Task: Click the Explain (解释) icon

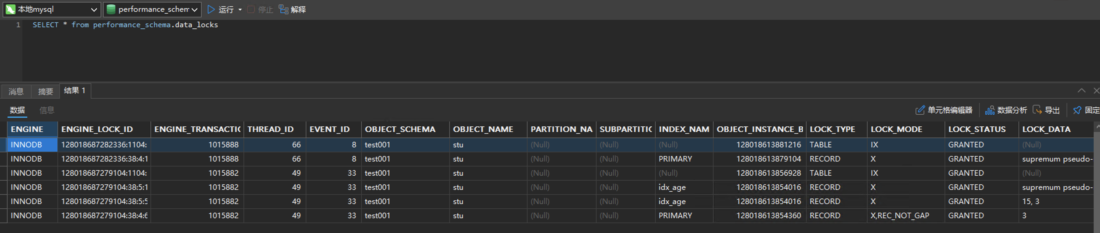Action: 283,9
